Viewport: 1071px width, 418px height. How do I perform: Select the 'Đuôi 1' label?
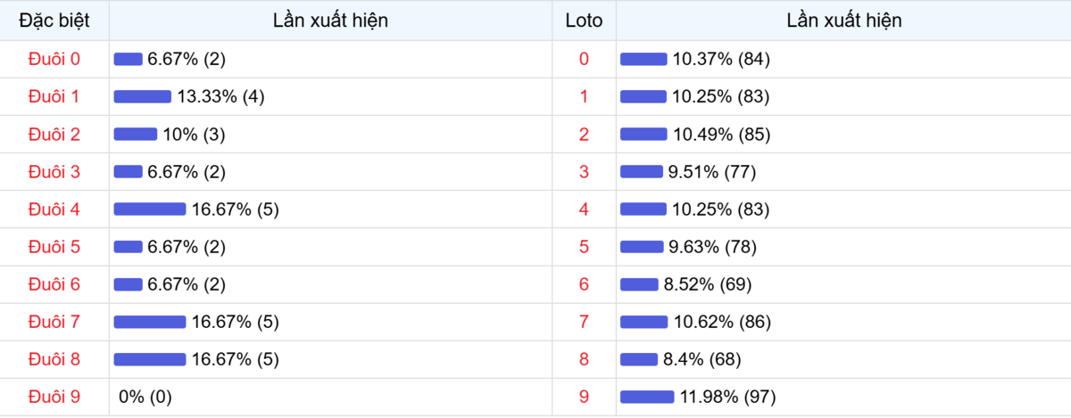pyautogui.click(x=54, y=96)
